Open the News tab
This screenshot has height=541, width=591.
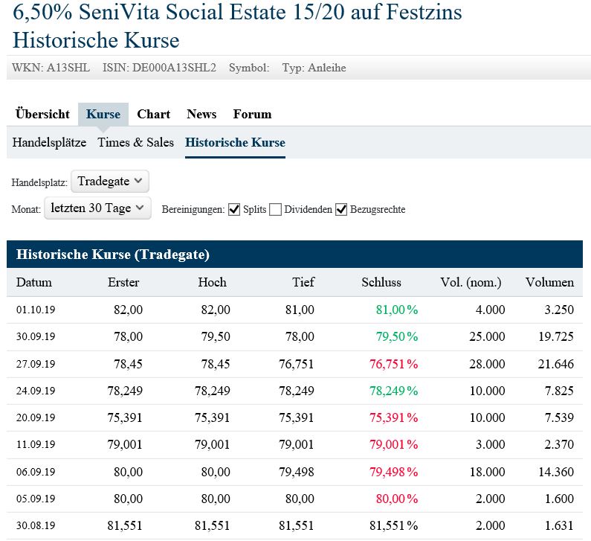pyautogui.click(x=201, y=114)
